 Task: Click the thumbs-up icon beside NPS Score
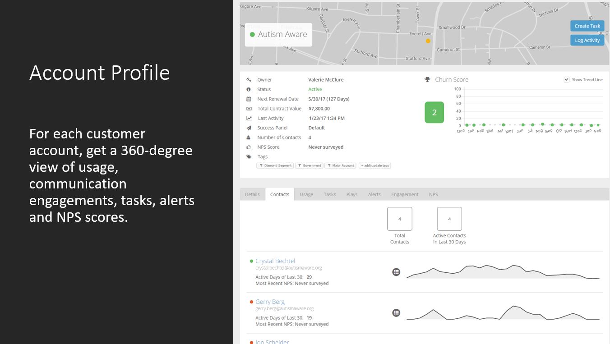(249, 147)
